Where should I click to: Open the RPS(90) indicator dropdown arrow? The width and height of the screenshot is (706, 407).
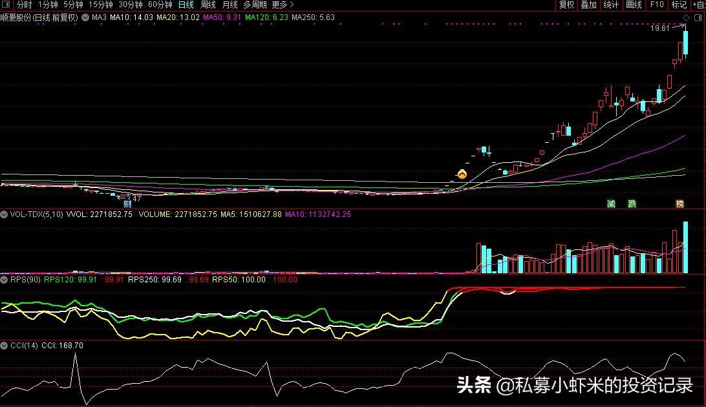[x=4, y=280]
